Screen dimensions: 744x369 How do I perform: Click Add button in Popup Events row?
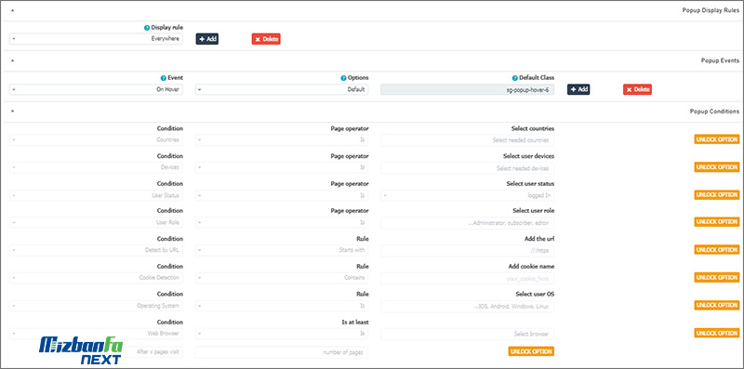[578, 89]
